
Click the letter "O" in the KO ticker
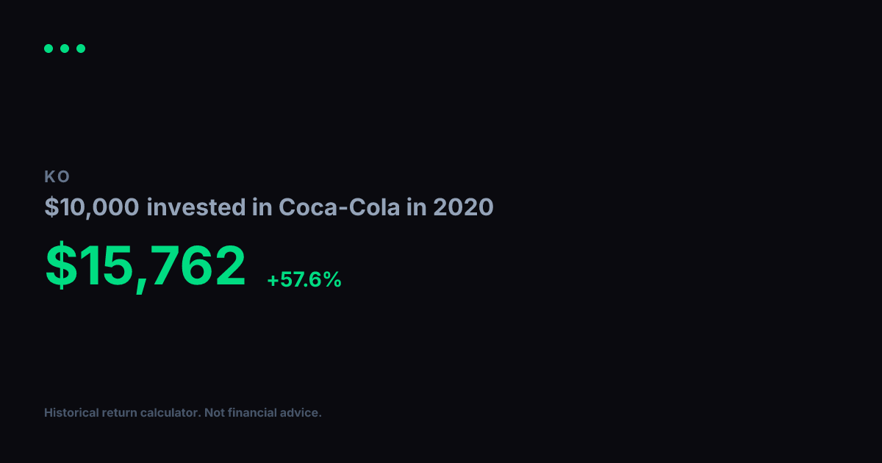[63, 177]
